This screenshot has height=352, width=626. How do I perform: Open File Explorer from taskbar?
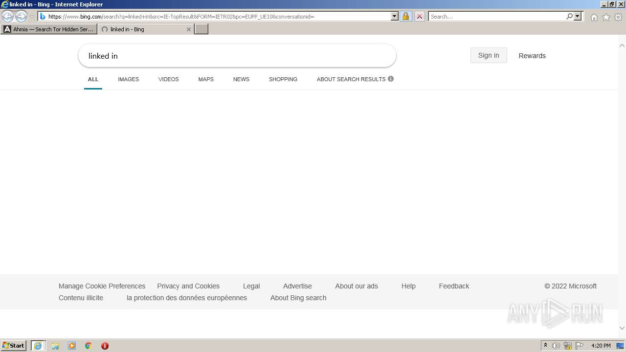click(x=55, y=346)
